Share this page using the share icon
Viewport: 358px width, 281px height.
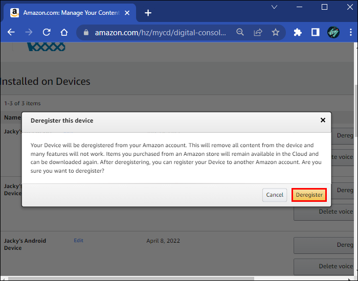tap(258, 32)
